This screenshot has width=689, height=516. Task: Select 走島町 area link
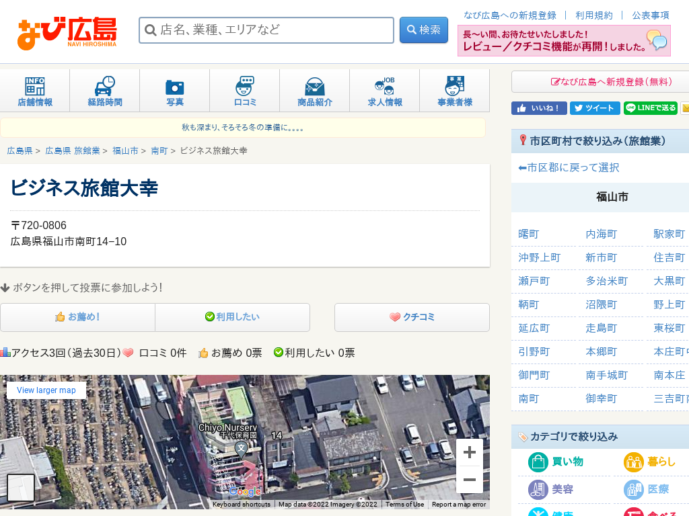pos(601,328)
